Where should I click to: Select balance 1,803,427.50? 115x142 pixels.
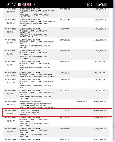tap(100, 20)
